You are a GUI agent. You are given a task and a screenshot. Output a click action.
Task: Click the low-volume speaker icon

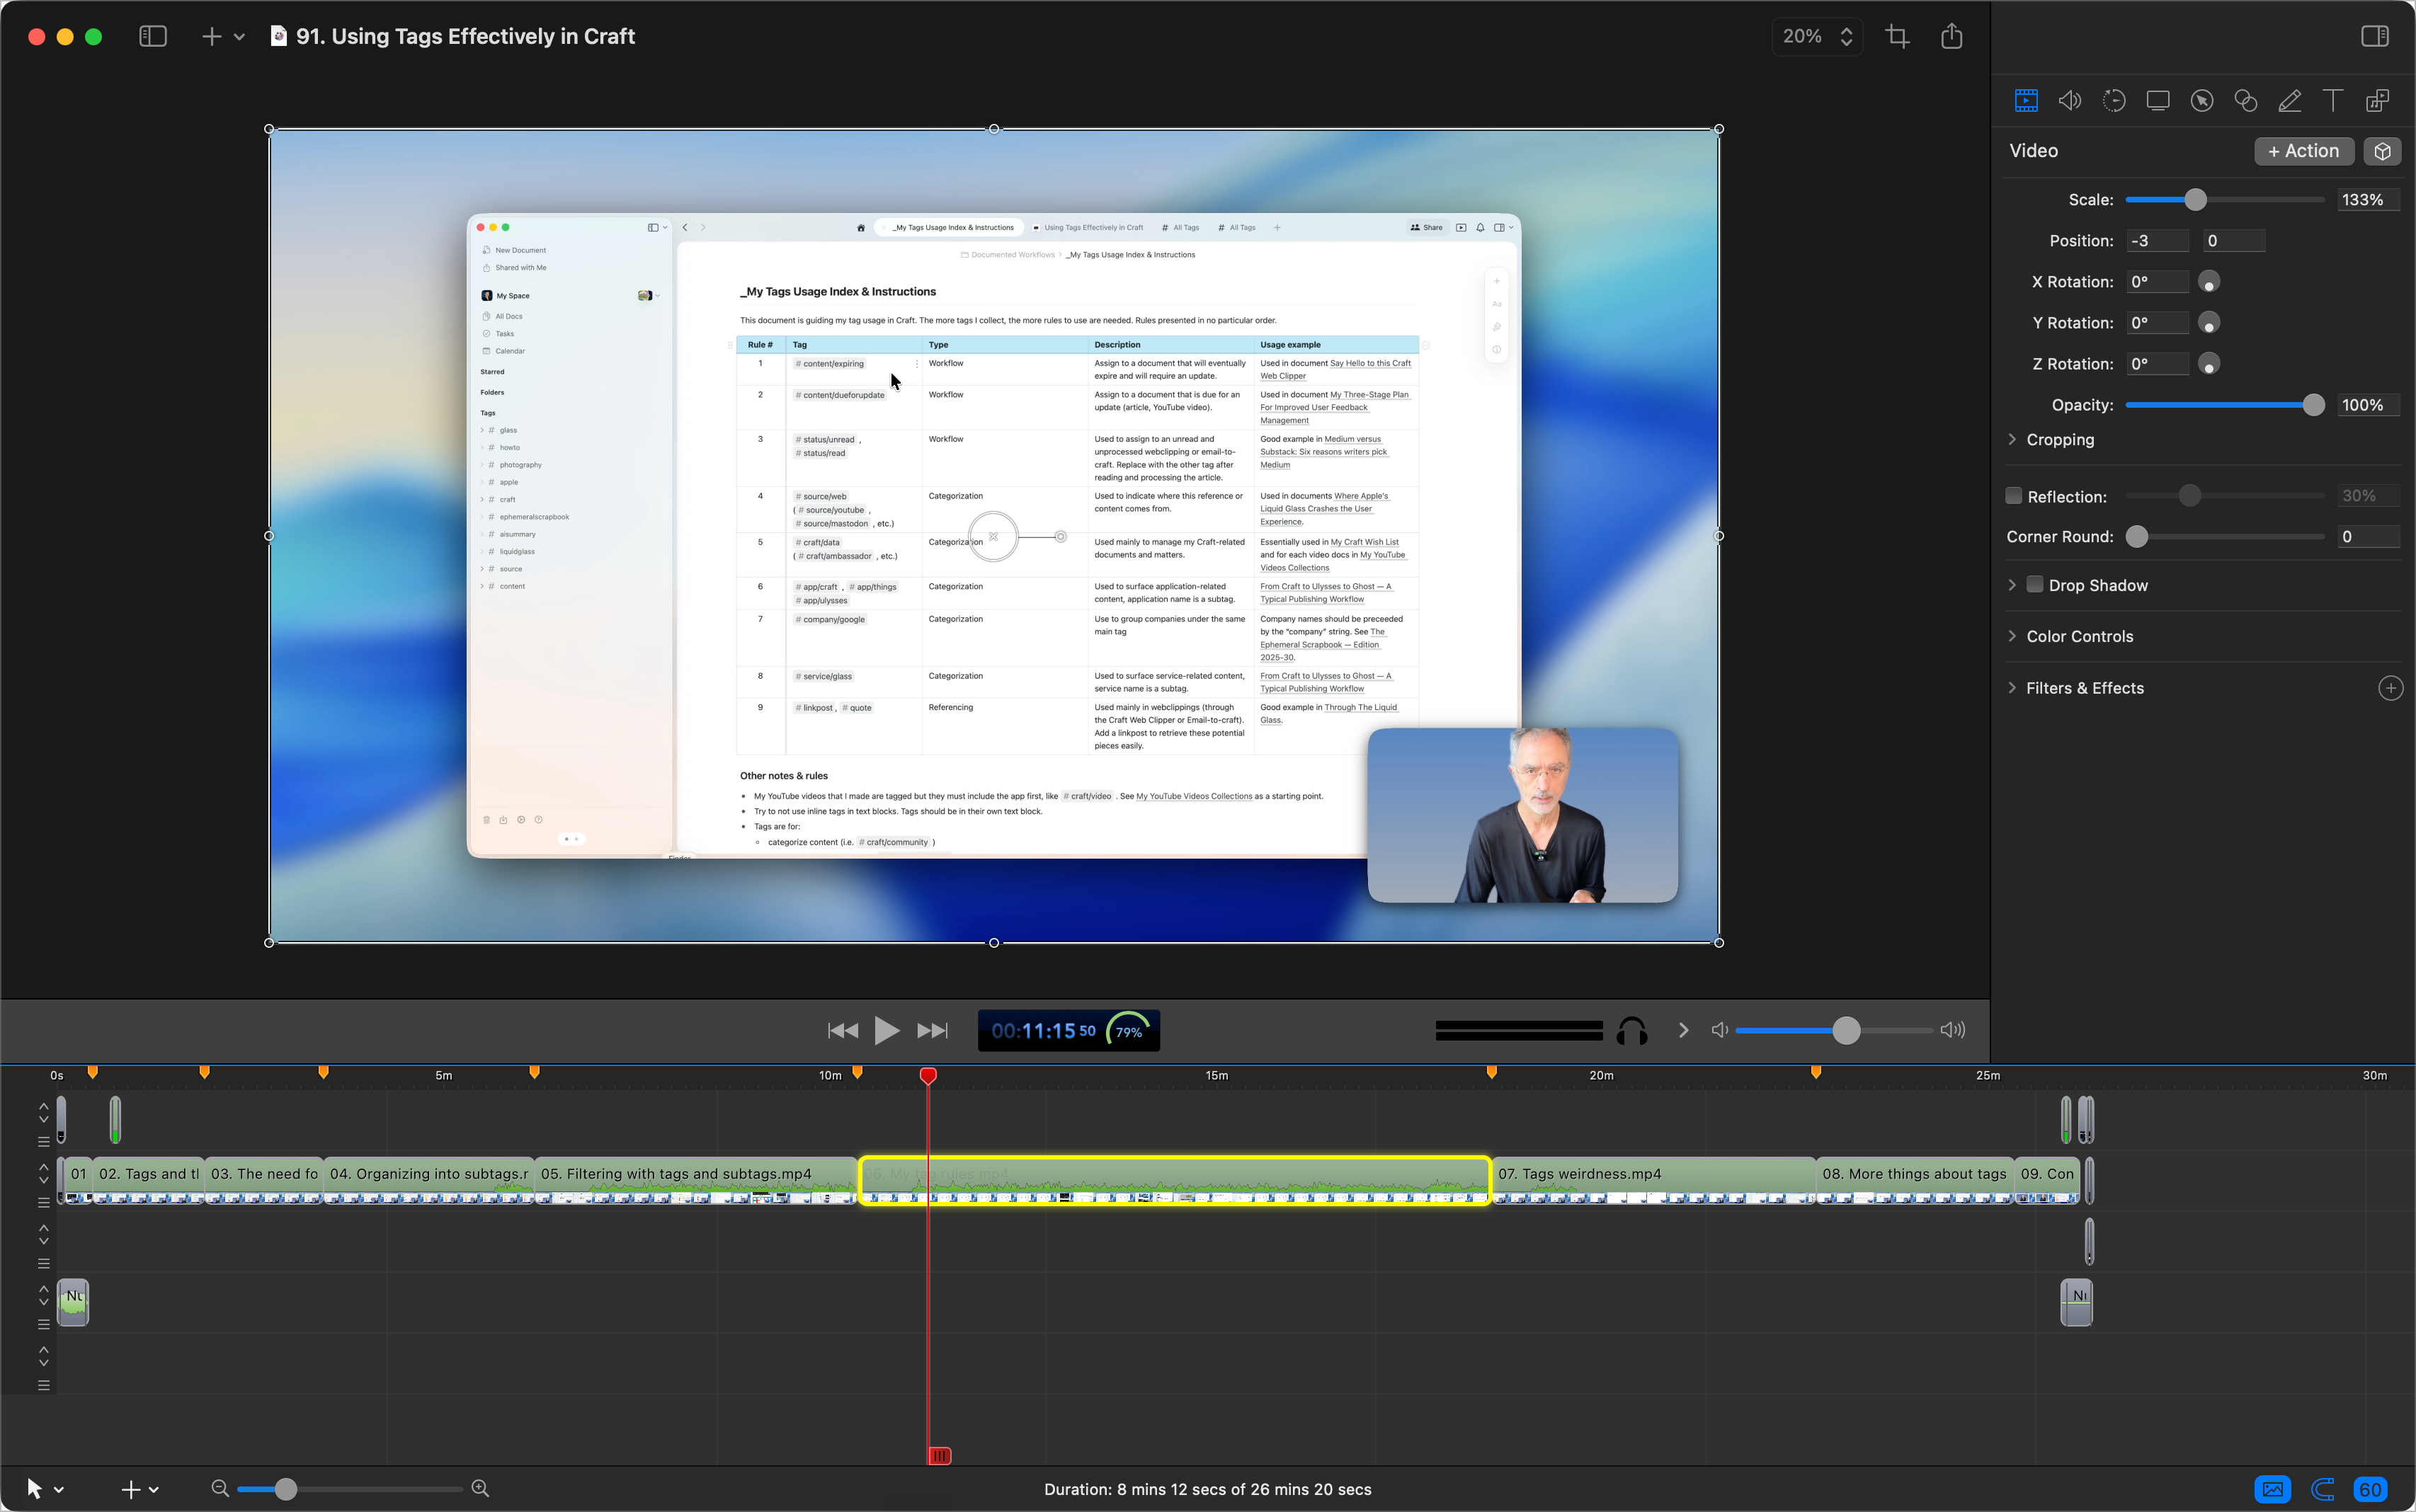[1720, 1030]
